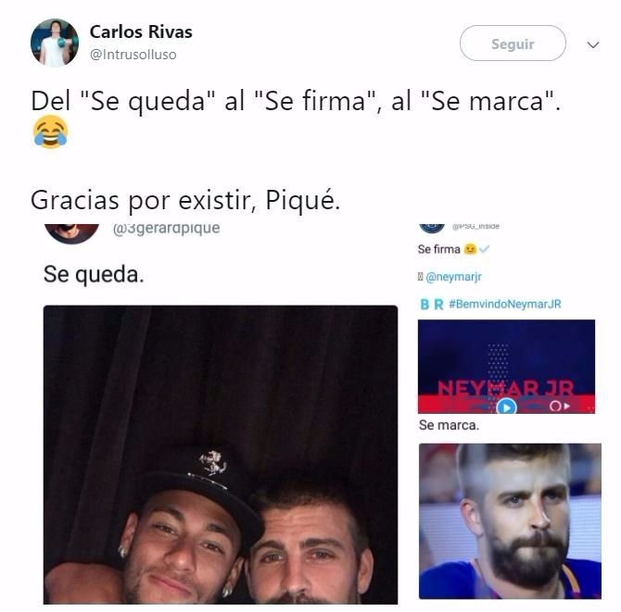621x612 pixels.
Task: Click the PSG club logo avatar
Action: tap(432, 228)
